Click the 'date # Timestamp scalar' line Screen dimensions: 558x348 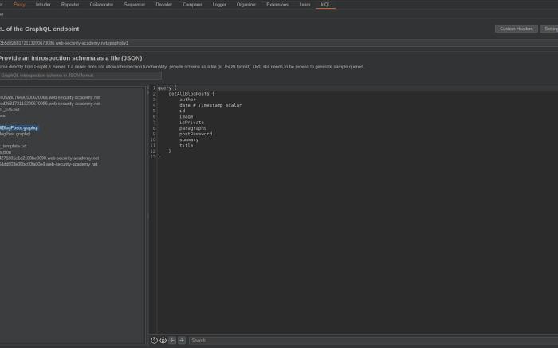tap(210, 105)
